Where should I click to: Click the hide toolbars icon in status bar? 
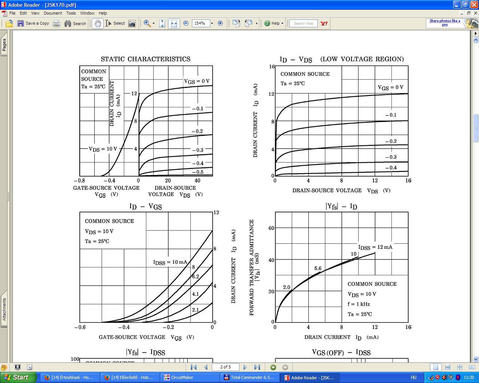click(30, 367)
